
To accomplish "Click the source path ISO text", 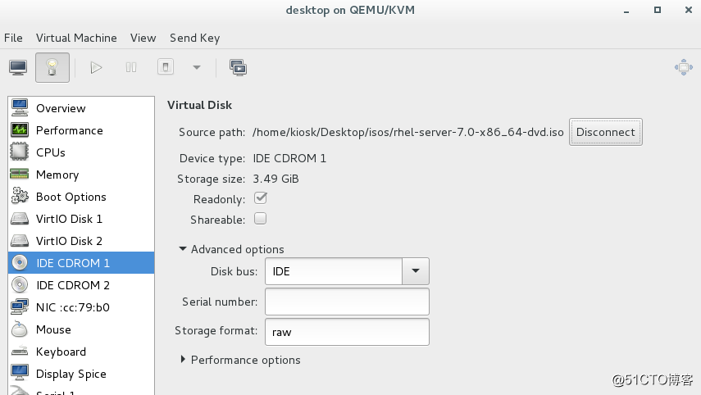I will pyautogui.click(x=407, y=132).
